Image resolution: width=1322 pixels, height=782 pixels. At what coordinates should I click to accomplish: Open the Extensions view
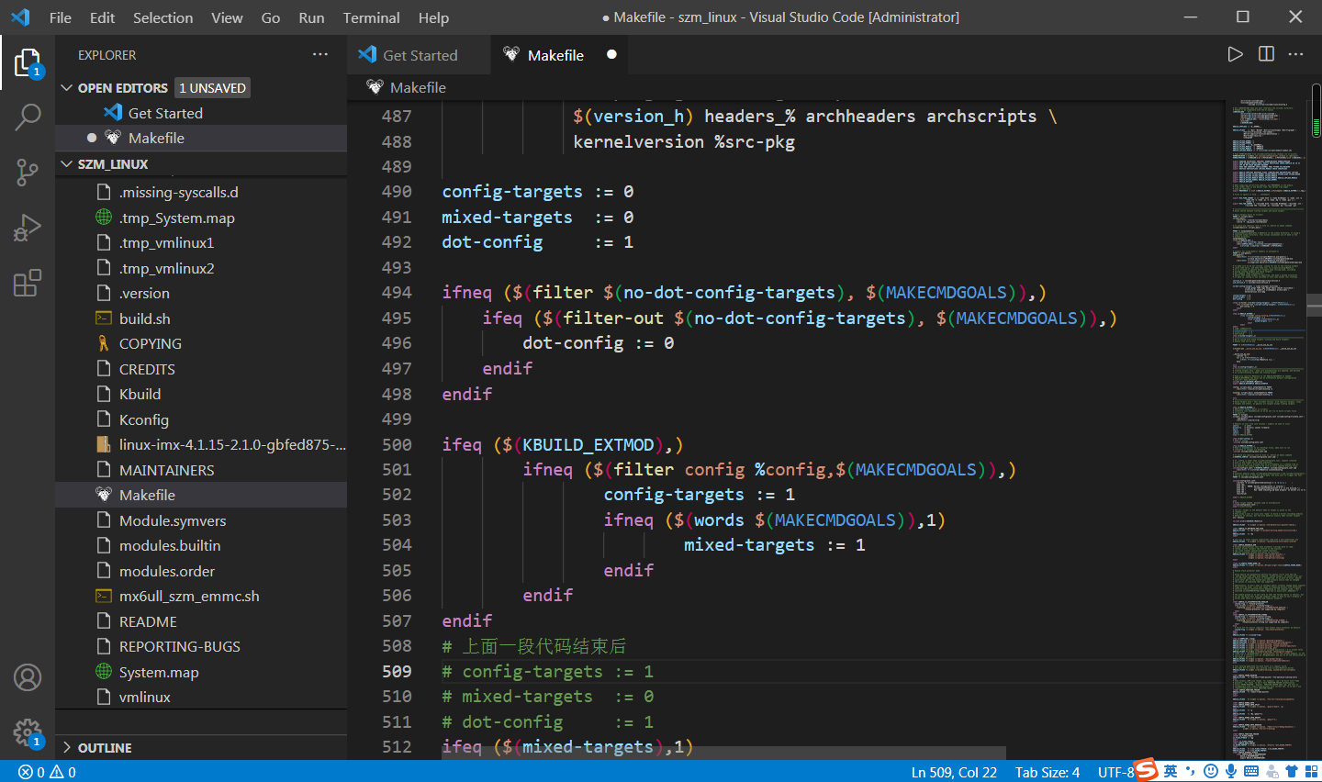click(x=28, y=283)
